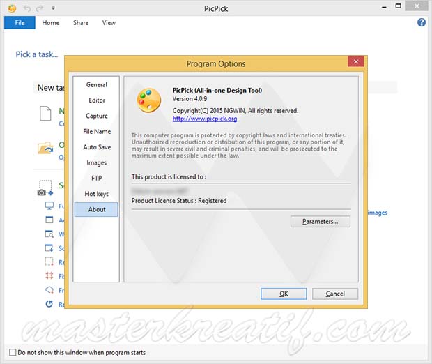Click 'Version 4.0.9' text

(x=190, y=99)
